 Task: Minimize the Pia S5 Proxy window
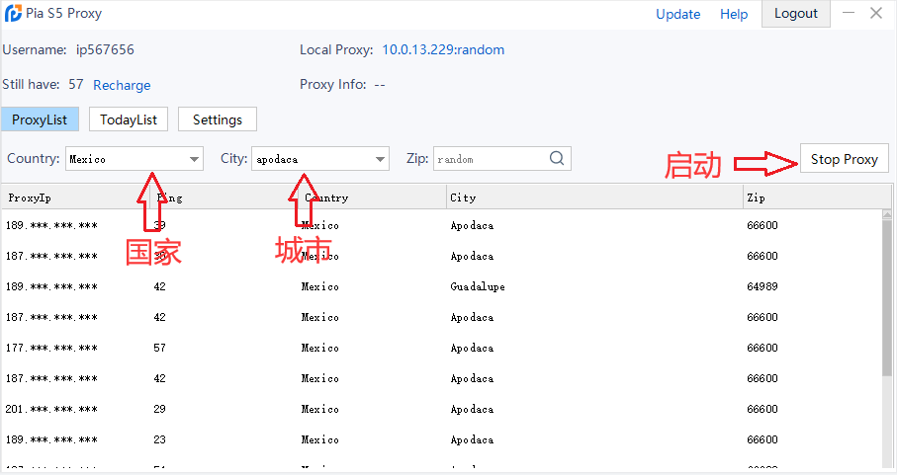coord(846,14)
